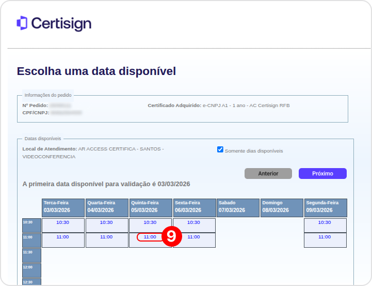Click the 10:30 row time label

pyautogui.click(x=32, y=225)
